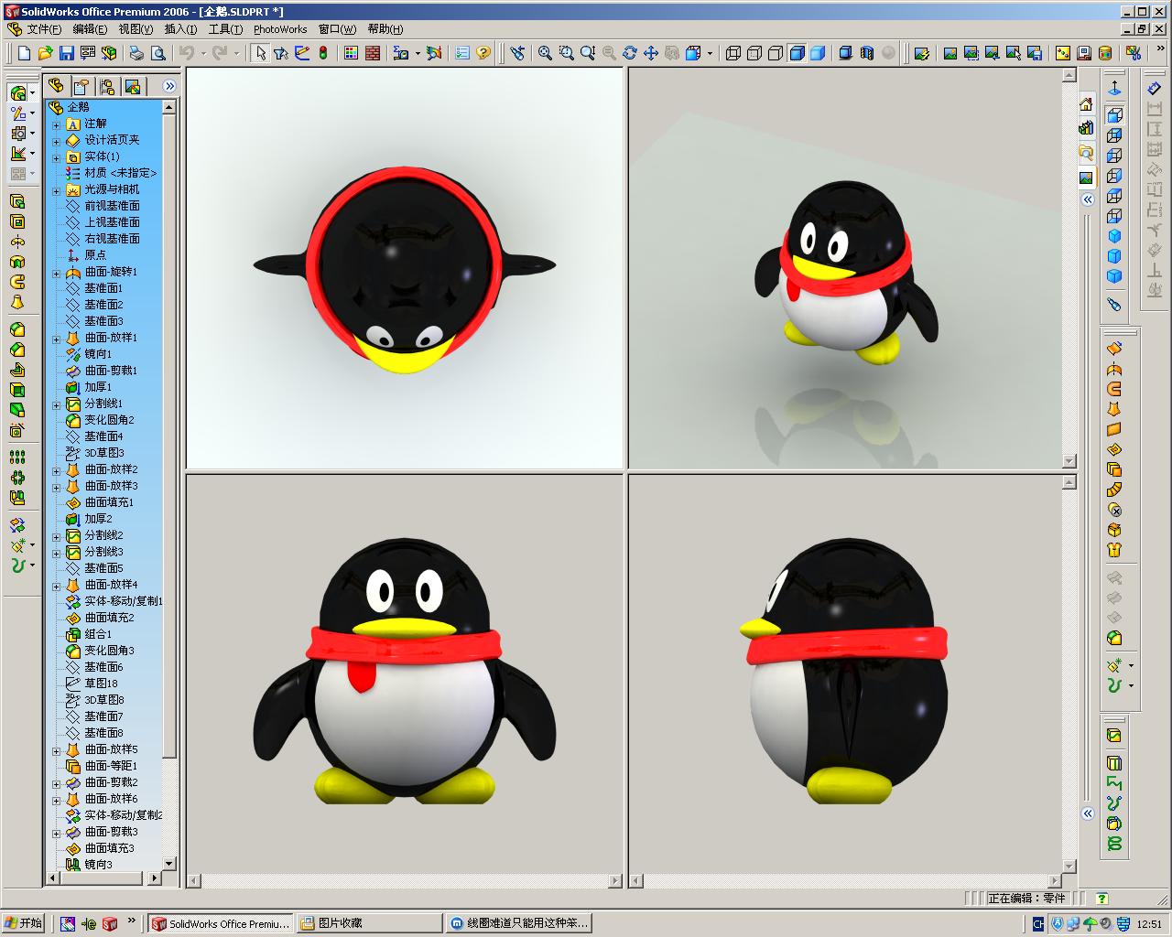Save the part with the floppy icon
Screen dimensions: 1172x937
click(x=67, y=53)
